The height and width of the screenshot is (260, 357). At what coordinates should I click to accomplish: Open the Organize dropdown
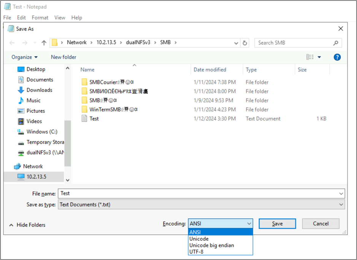point(25,57)
